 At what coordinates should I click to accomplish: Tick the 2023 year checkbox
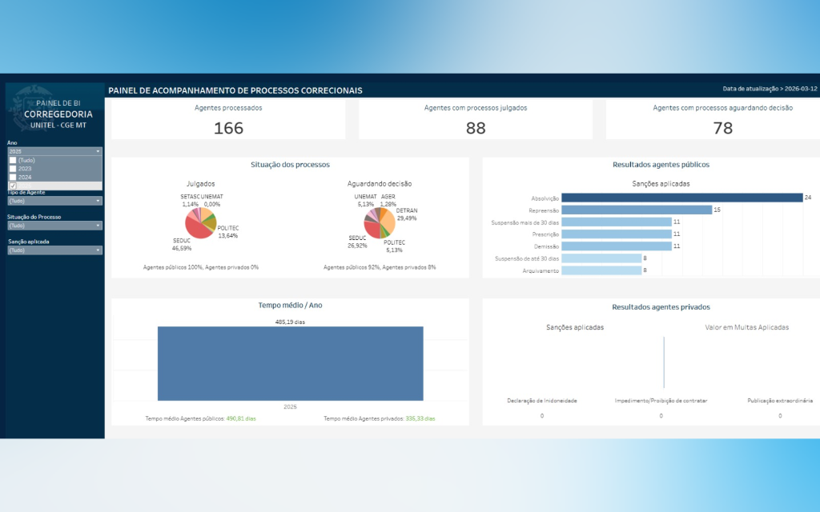[x=13, y=169]
